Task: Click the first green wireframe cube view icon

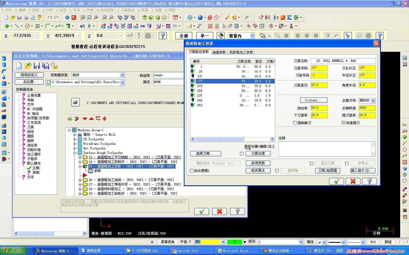Action: (145, 18)
